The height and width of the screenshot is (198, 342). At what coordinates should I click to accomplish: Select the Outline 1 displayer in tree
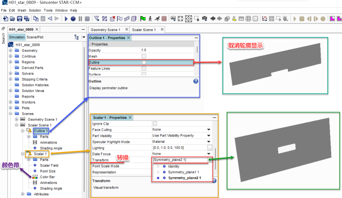pyautogui.click(x=41, y=131)
